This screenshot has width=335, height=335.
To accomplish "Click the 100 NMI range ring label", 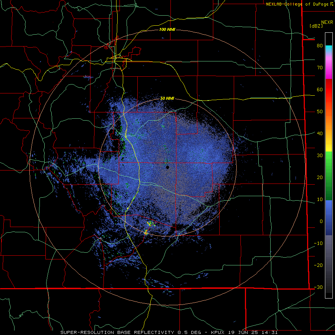I will (167, 29).
